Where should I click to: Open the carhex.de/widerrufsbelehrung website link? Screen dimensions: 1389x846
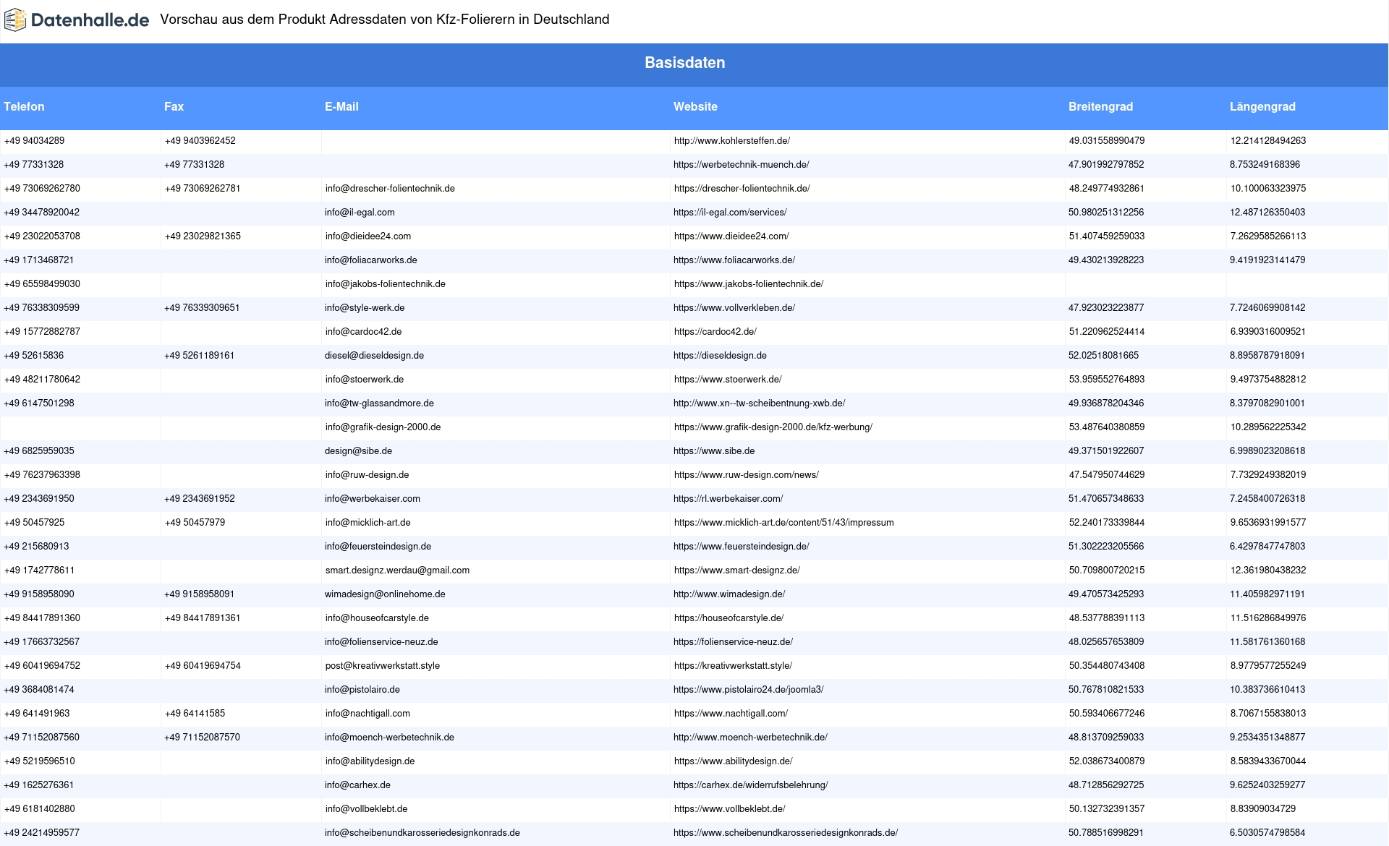coord(750,785)
